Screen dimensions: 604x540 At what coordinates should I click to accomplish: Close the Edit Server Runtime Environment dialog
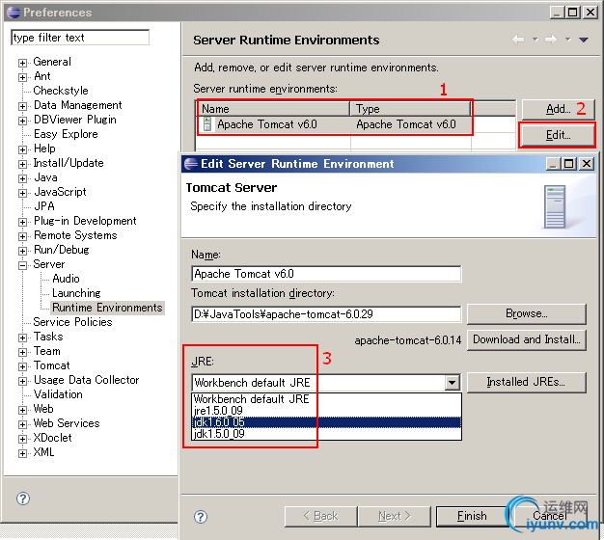[x=587, y=164]
